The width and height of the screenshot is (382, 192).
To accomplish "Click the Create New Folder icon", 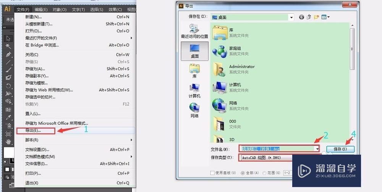I will coord(316,17).
